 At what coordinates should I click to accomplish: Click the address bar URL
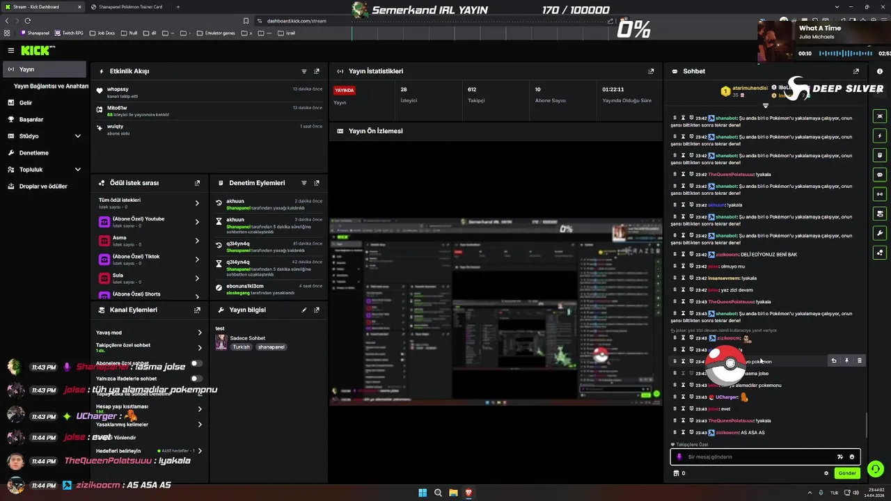pos(297,21)
